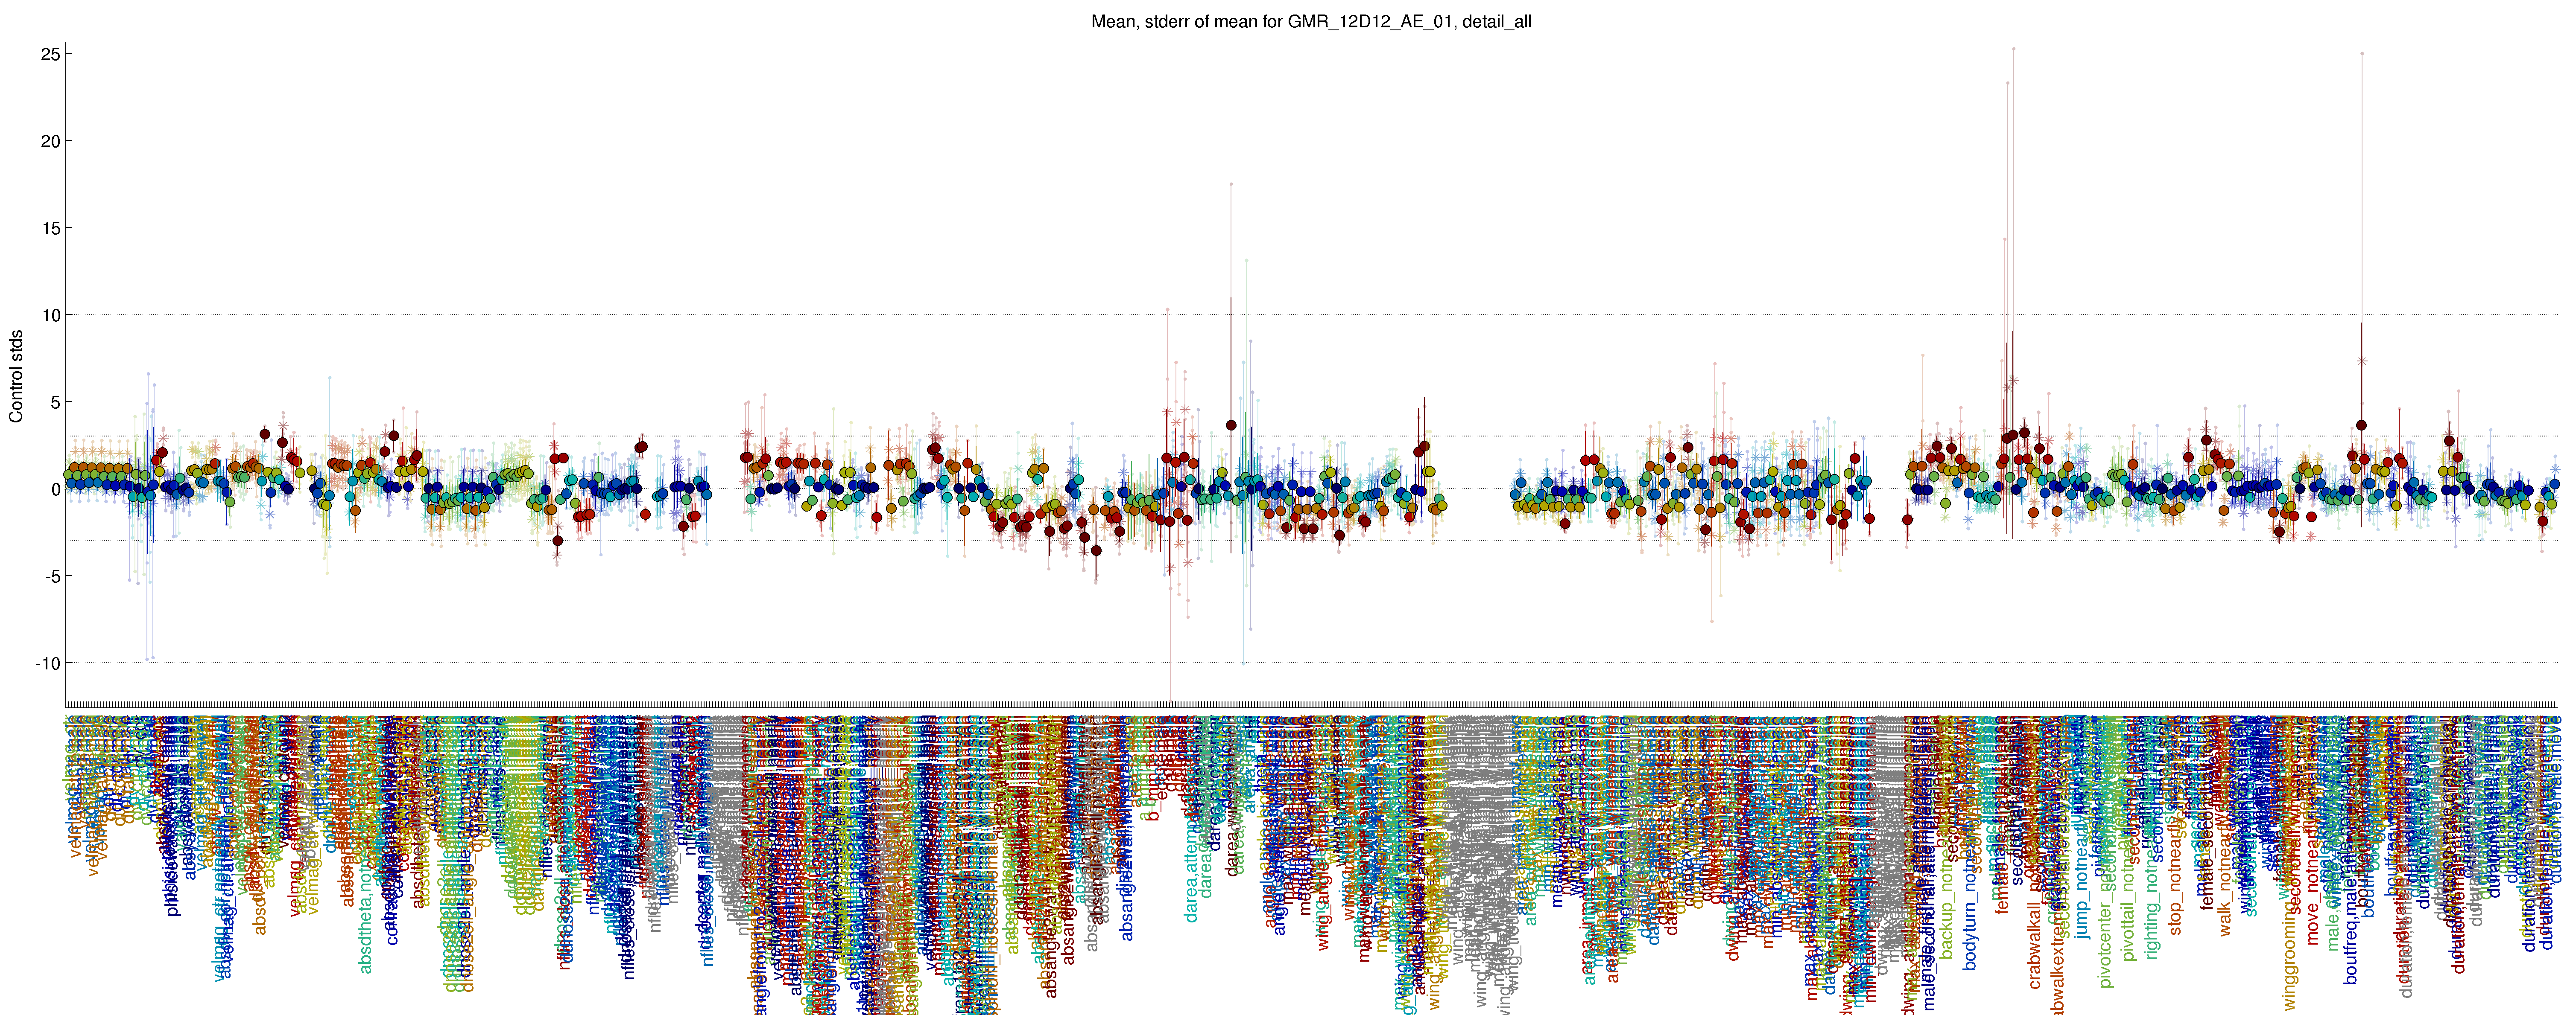Click the y-axis tick label 0
Viewport: 2576px width, 1015px height.
point(55,489)
